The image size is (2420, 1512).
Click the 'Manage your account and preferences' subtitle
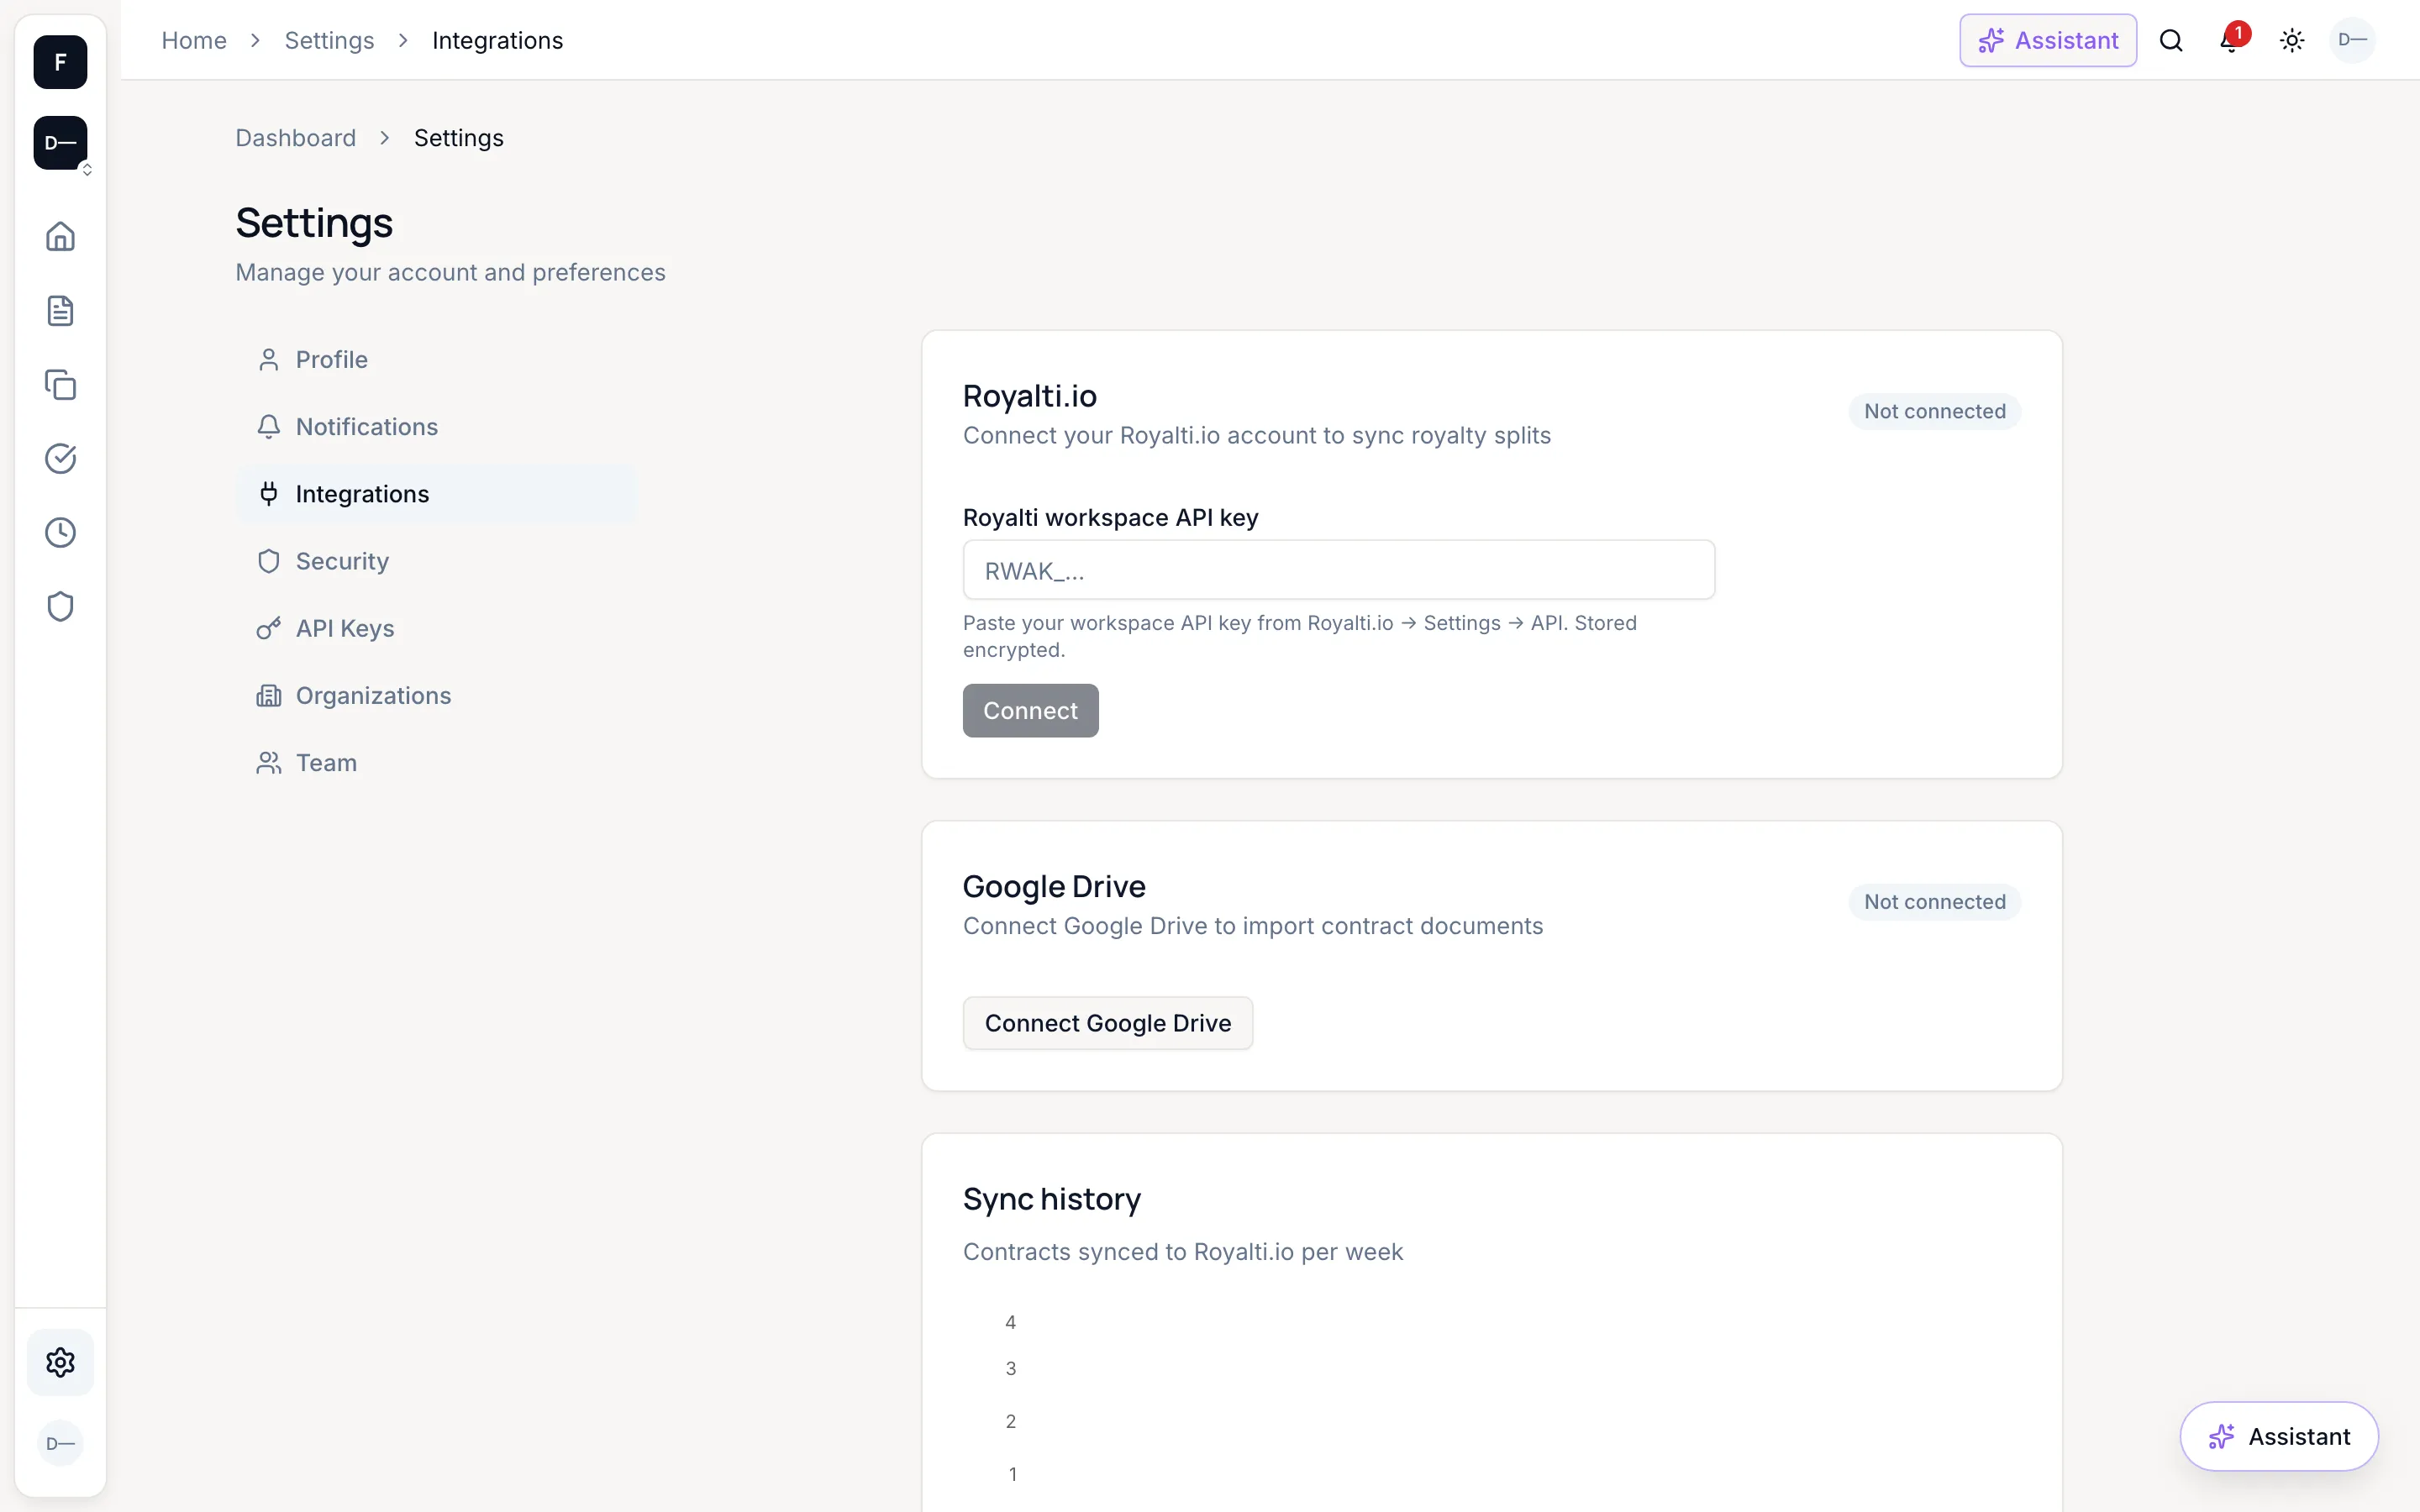[x=450, y=272]
